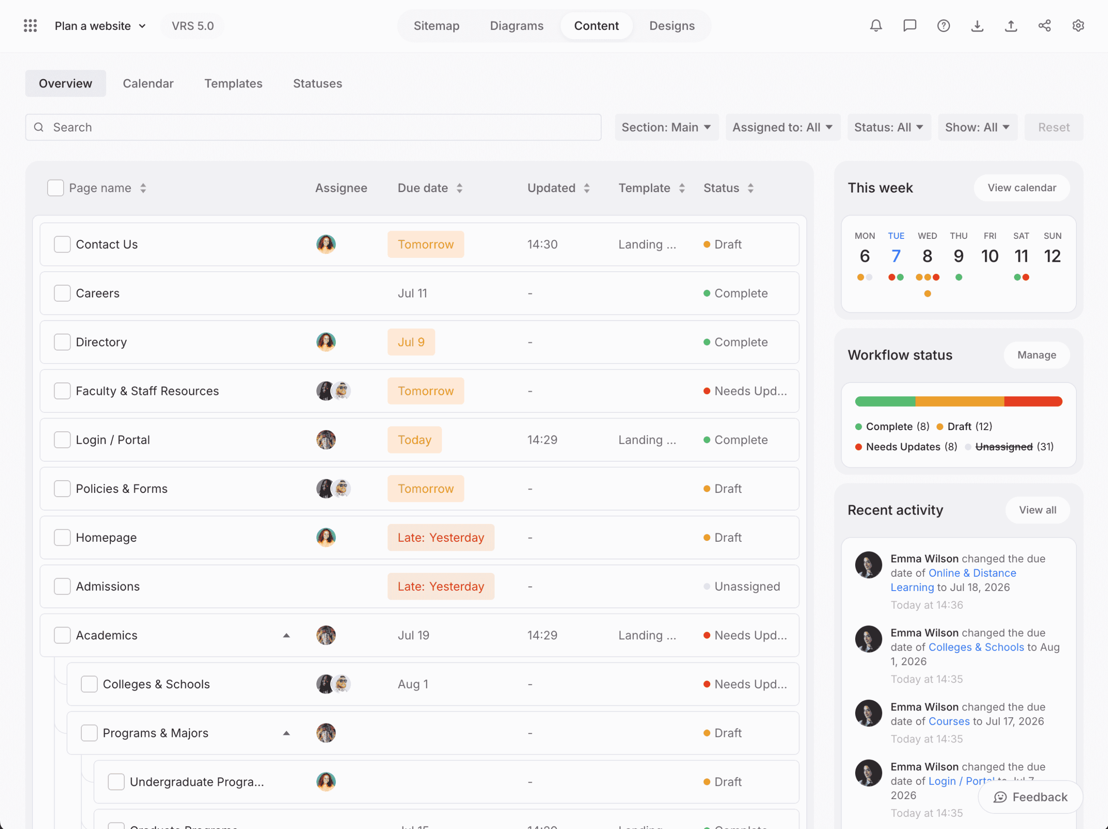1108x829 pixels.
Task: Sort by Due date column arrows
Action: [x=459, y=188]
